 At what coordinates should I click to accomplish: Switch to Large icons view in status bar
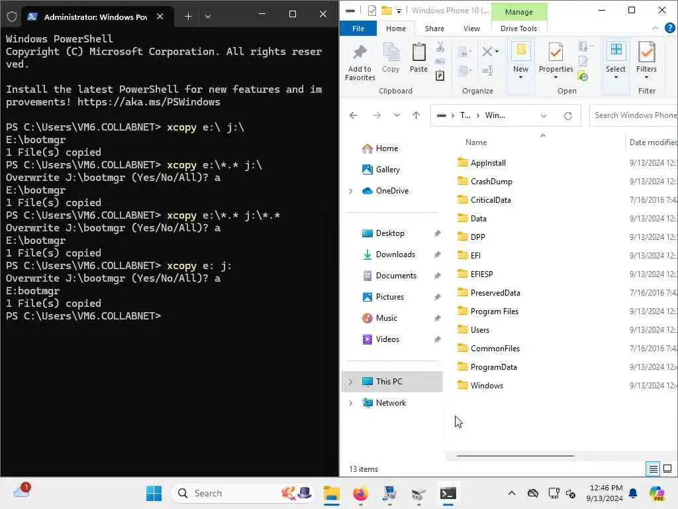[667, 469]
